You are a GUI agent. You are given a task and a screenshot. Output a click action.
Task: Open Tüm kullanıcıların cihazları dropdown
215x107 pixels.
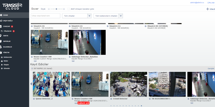coord(108,16)
